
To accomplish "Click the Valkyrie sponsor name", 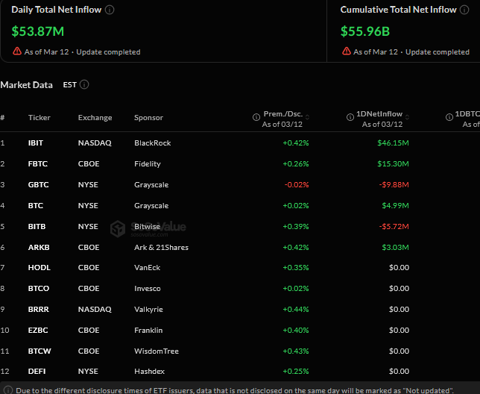I will coord(148,309).
